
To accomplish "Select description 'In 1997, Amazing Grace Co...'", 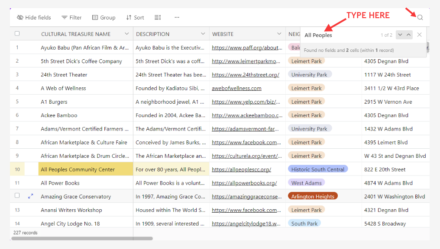I will [171, 196].
